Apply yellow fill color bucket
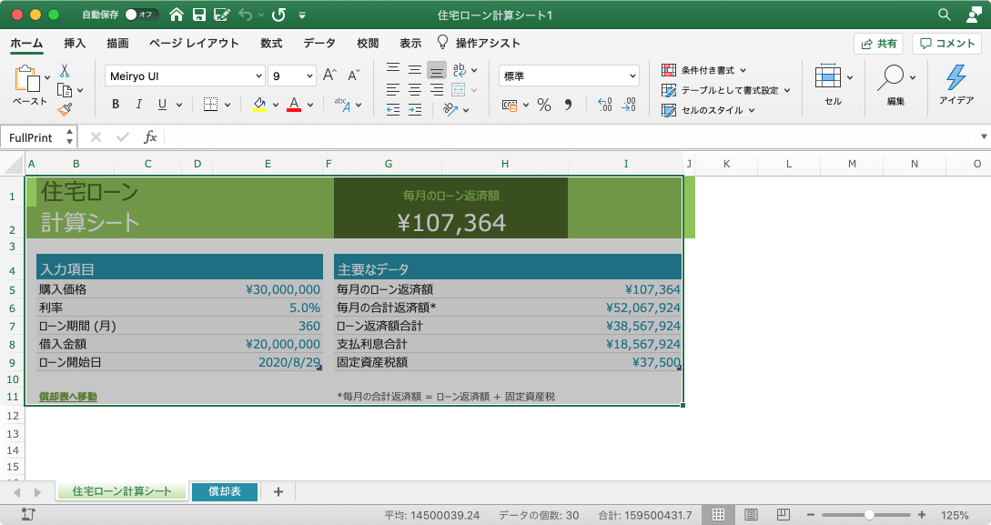Viewport: 991px width, 525px height. [x=259, y=105]
